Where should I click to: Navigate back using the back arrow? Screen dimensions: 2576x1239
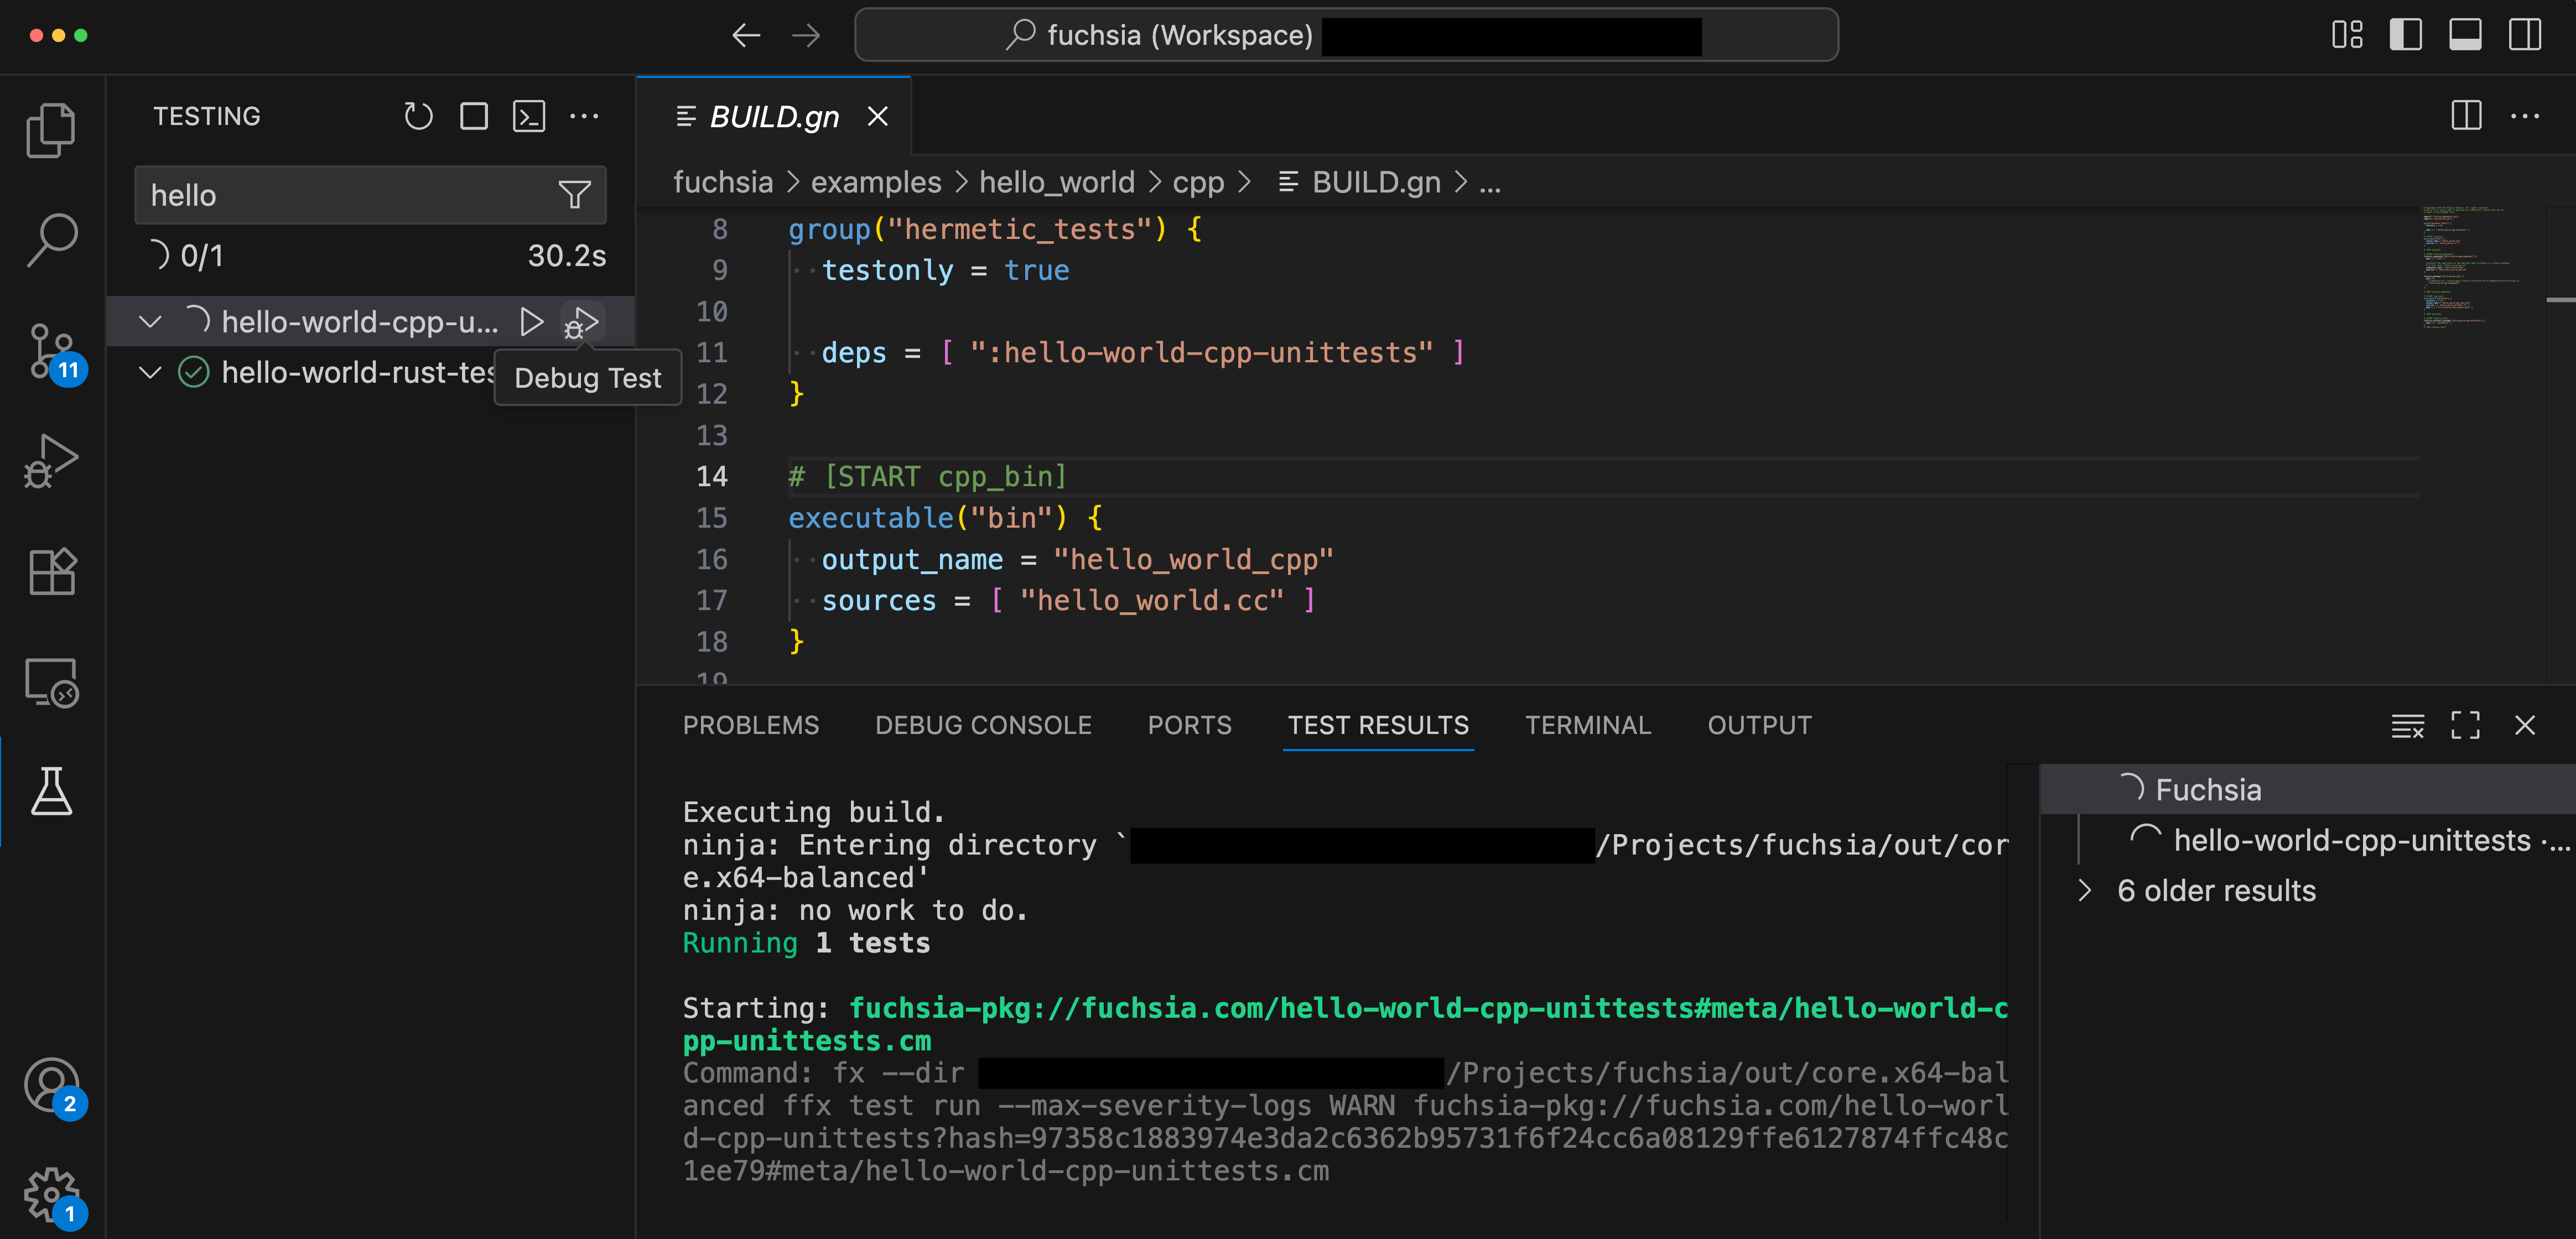coord(746,34)
